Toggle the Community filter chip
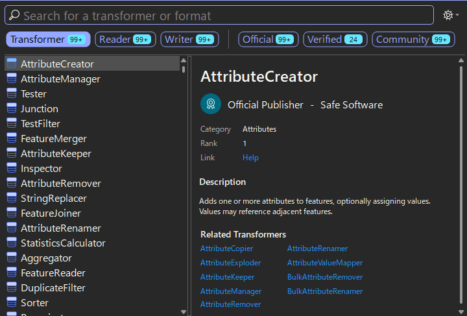 (x=413, y=40)
